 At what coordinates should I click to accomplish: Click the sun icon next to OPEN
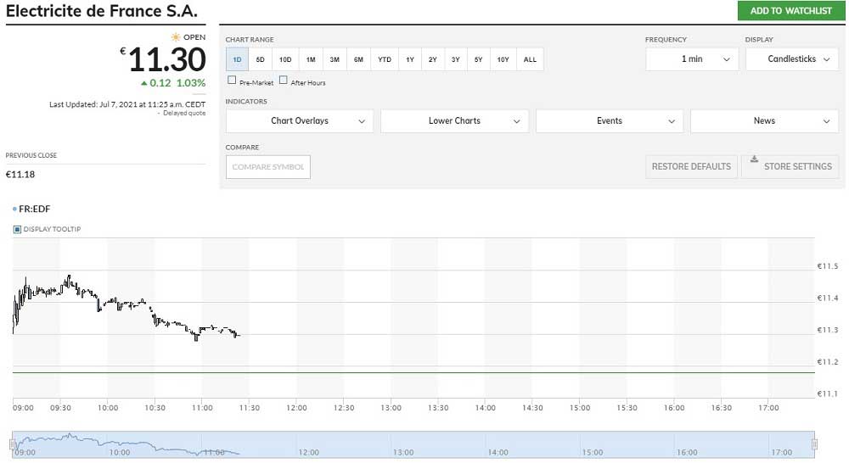click(x=176, y=36)
